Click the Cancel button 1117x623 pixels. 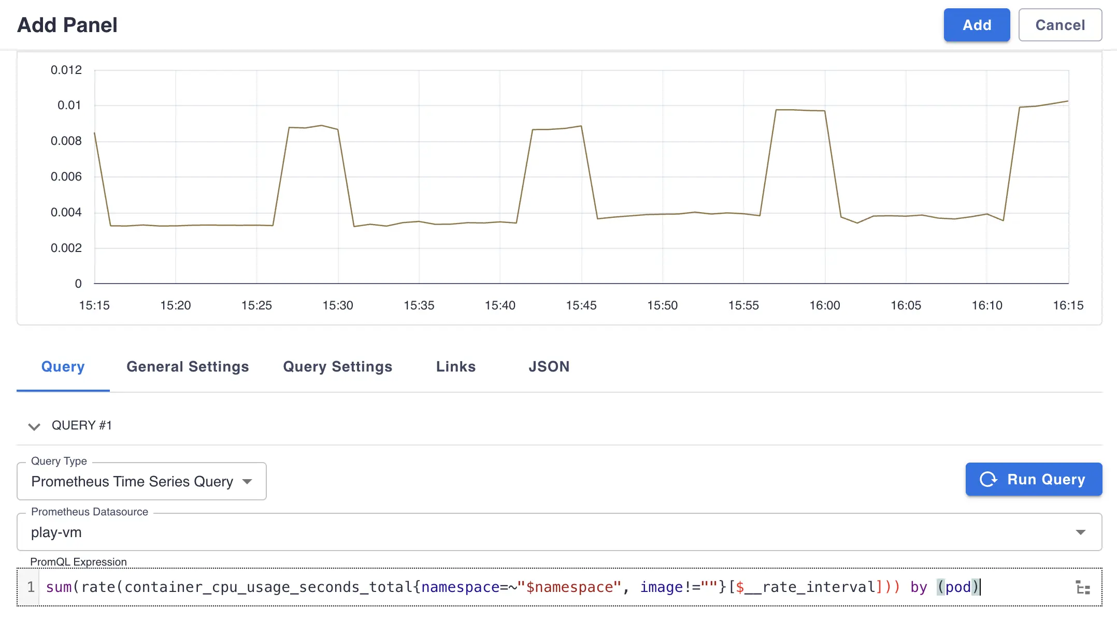[x=1059, y=25]
